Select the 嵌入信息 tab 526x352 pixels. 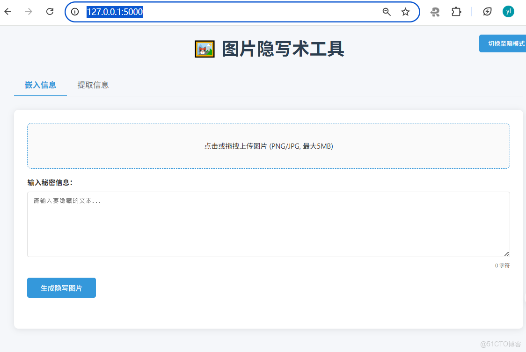pyautogui.click(x=40, y=85)
